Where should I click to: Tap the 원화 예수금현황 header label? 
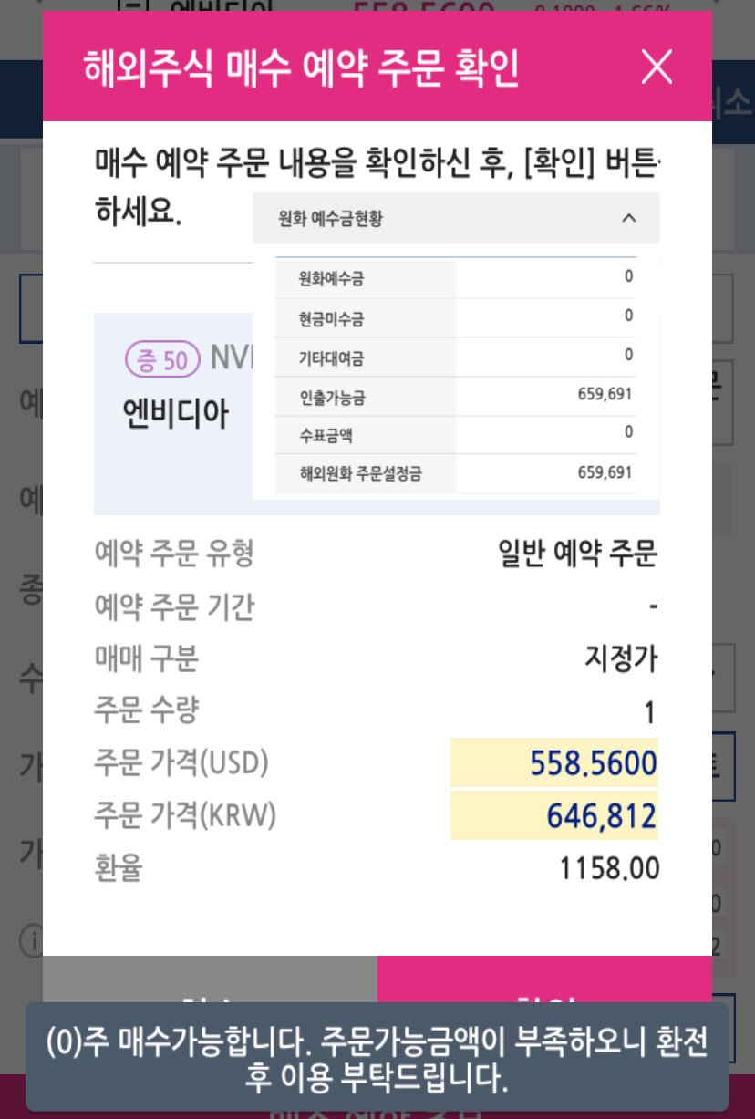coord(330,219)
